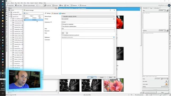
Task: Switch to the Information tab
Action: 157,8
